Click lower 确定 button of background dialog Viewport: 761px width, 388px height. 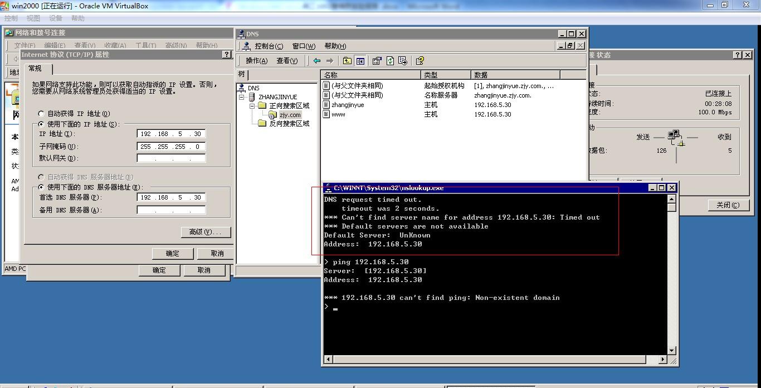159,270
